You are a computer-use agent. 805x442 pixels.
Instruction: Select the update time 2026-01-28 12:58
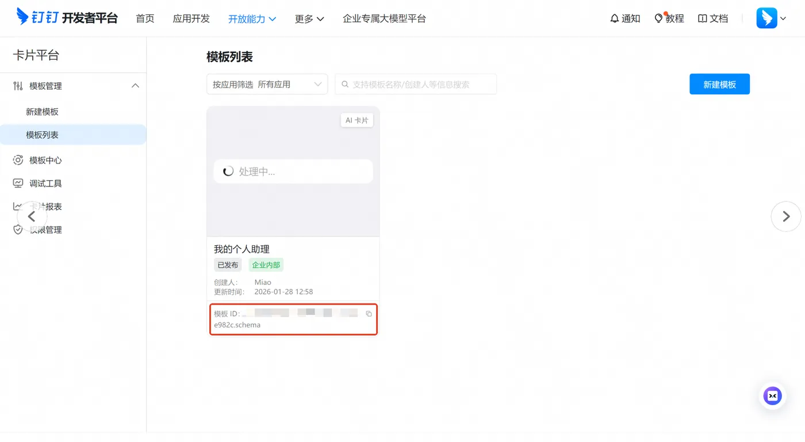click(x=283, y=292)
